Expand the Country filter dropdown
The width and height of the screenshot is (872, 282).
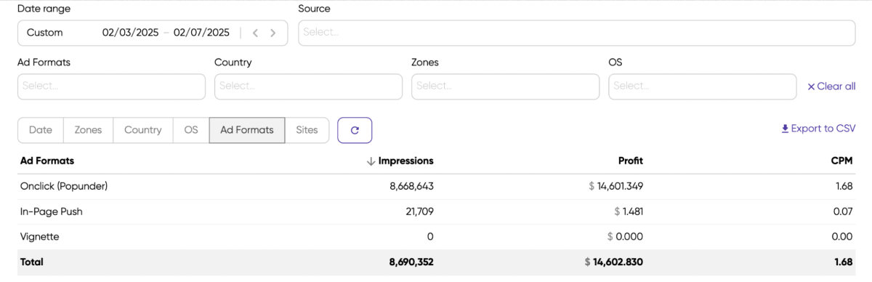click(x=308, y=86)
